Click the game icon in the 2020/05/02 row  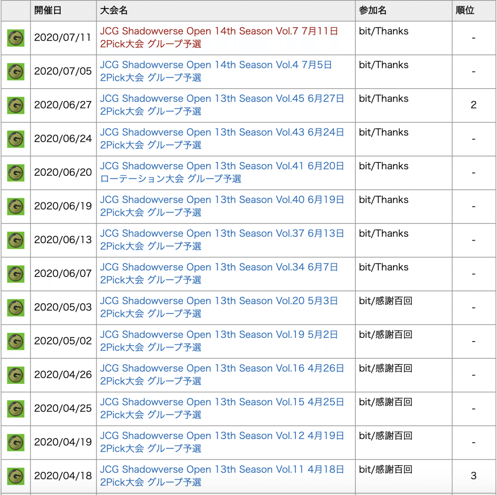coord(16,342)
